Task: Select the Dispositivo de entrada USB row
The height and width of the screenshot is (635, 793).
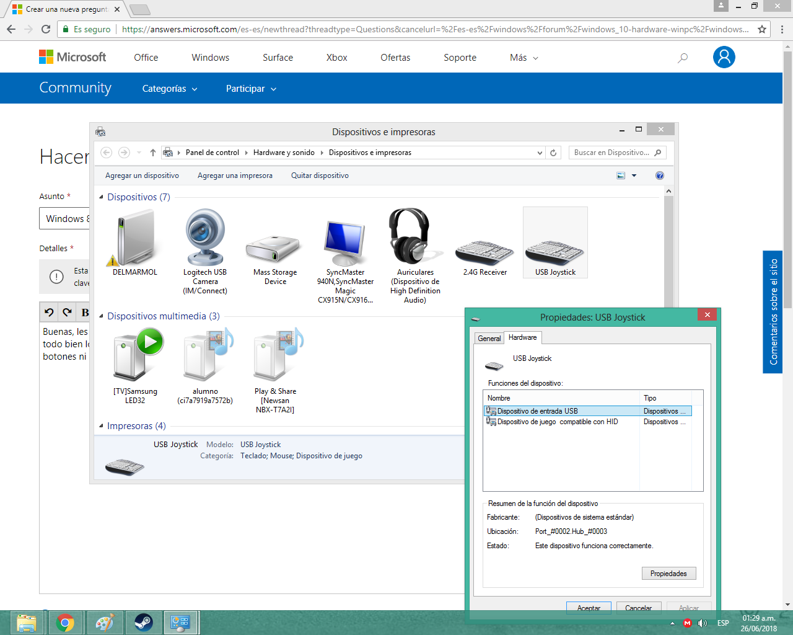Action: coord(587,411)
